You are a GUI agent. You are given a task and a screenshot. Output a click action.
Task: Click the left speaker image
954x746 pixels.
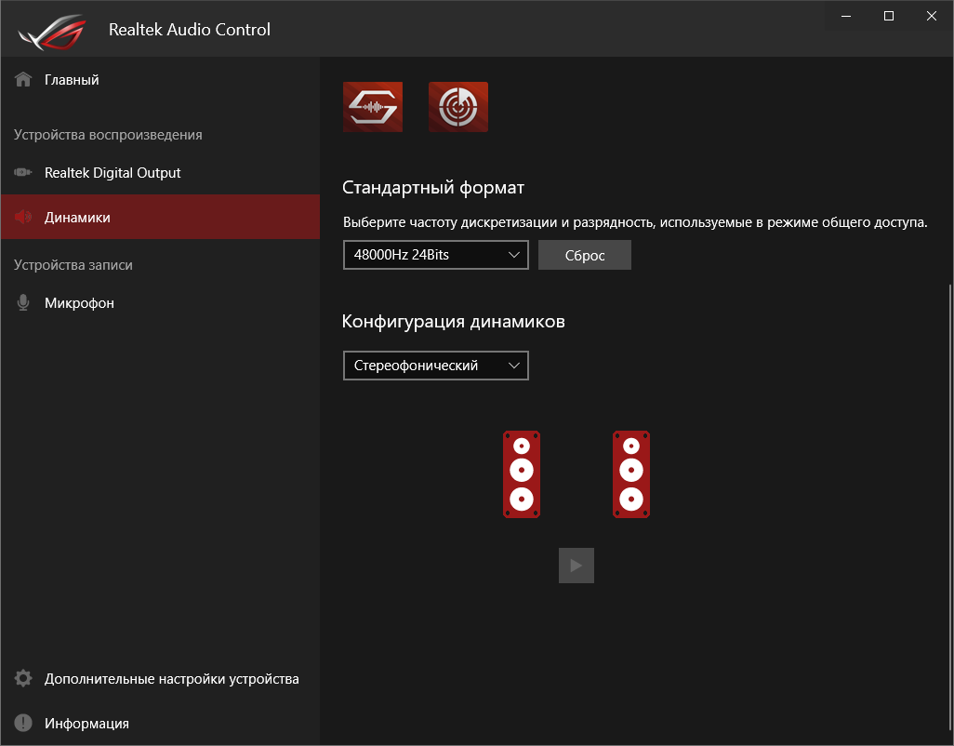[x=522, y=474]
